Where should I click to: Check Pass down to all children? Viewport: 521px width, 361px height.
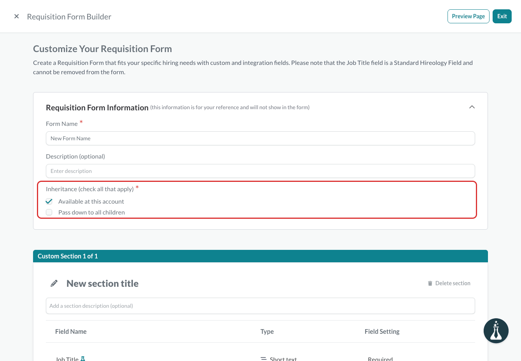tap(49, 212)
